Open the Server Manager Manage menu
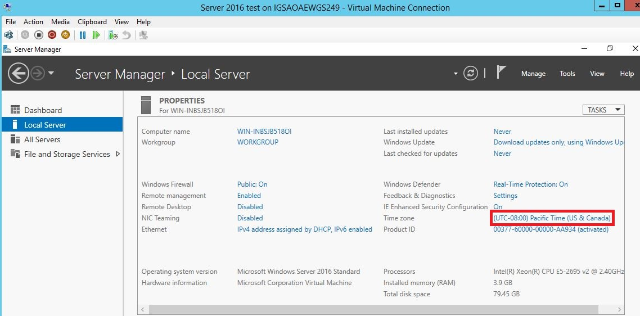 point(533,74)
